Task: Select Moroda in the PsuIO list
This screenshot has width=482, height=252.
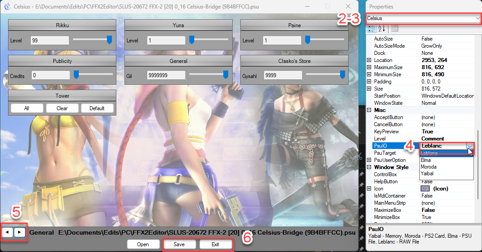Action: click(429, 167)
